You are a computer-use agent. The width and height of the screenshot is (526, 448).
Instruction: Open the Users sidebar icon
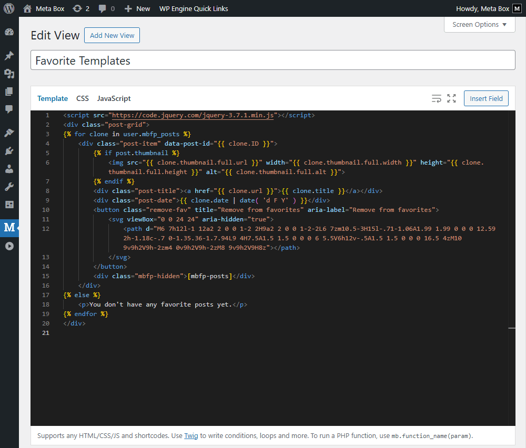(9, 168)
